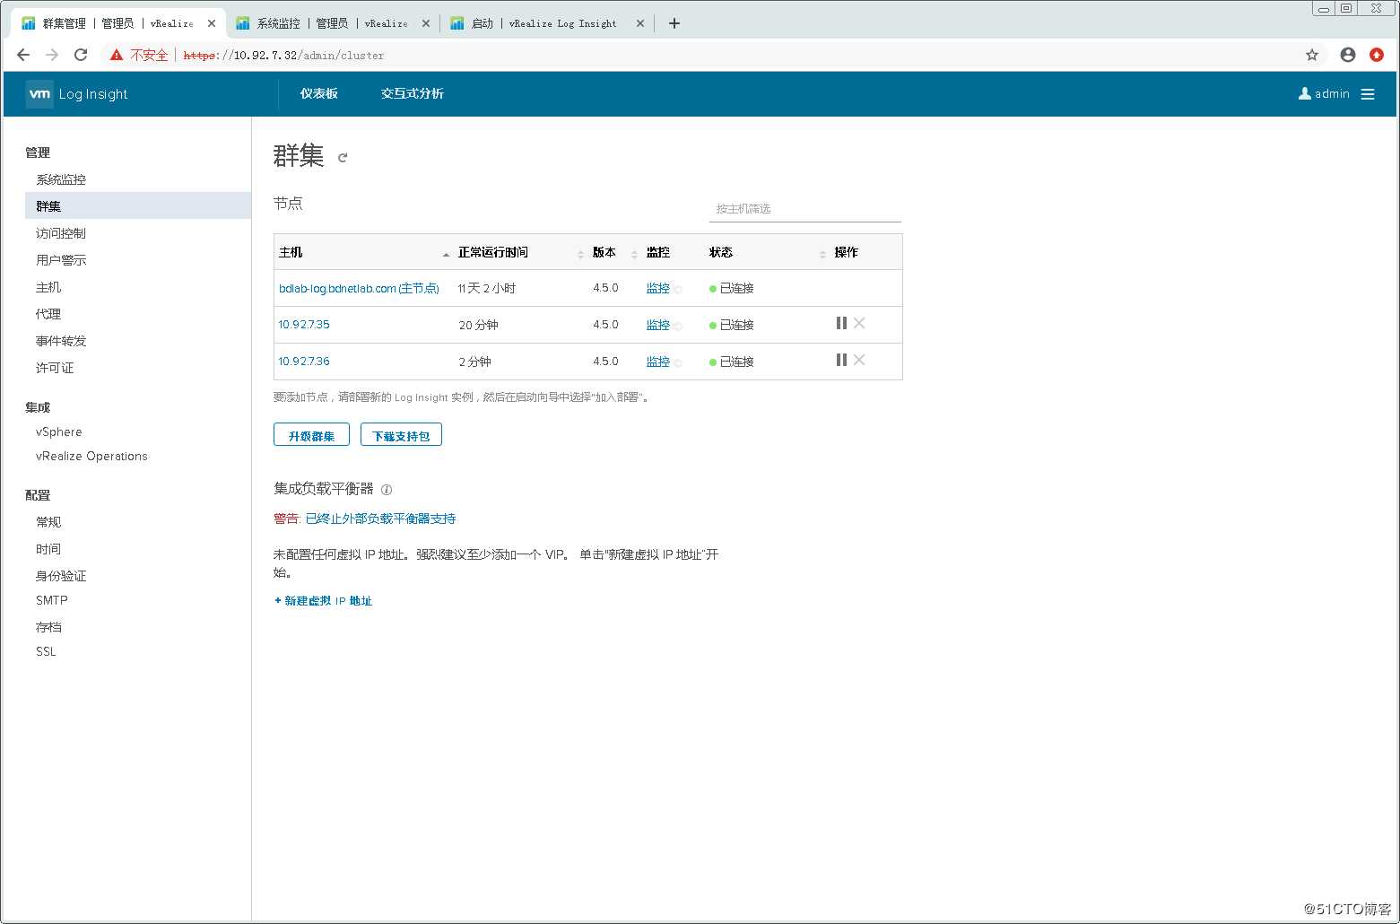The image size is (1400, 924).
Task: Open 监控 link for bdlab-log.bdnetlab.com
Action: pos(658,288)
